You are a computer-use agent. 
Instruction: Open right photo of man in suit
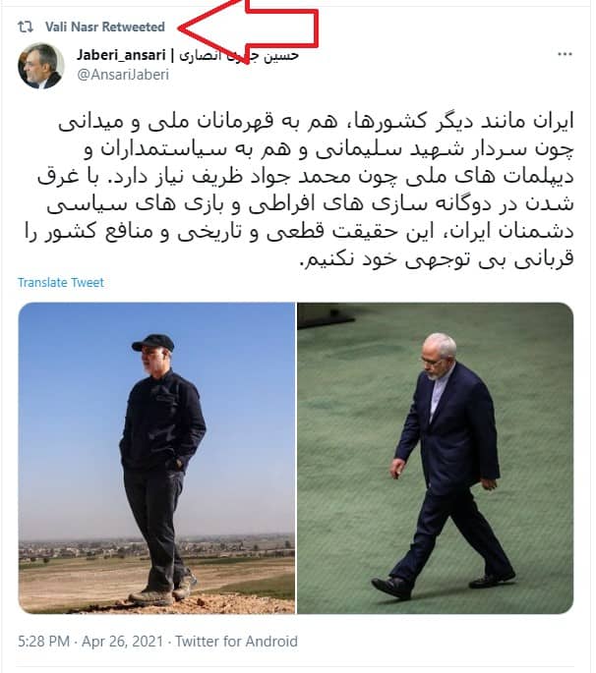436,458
